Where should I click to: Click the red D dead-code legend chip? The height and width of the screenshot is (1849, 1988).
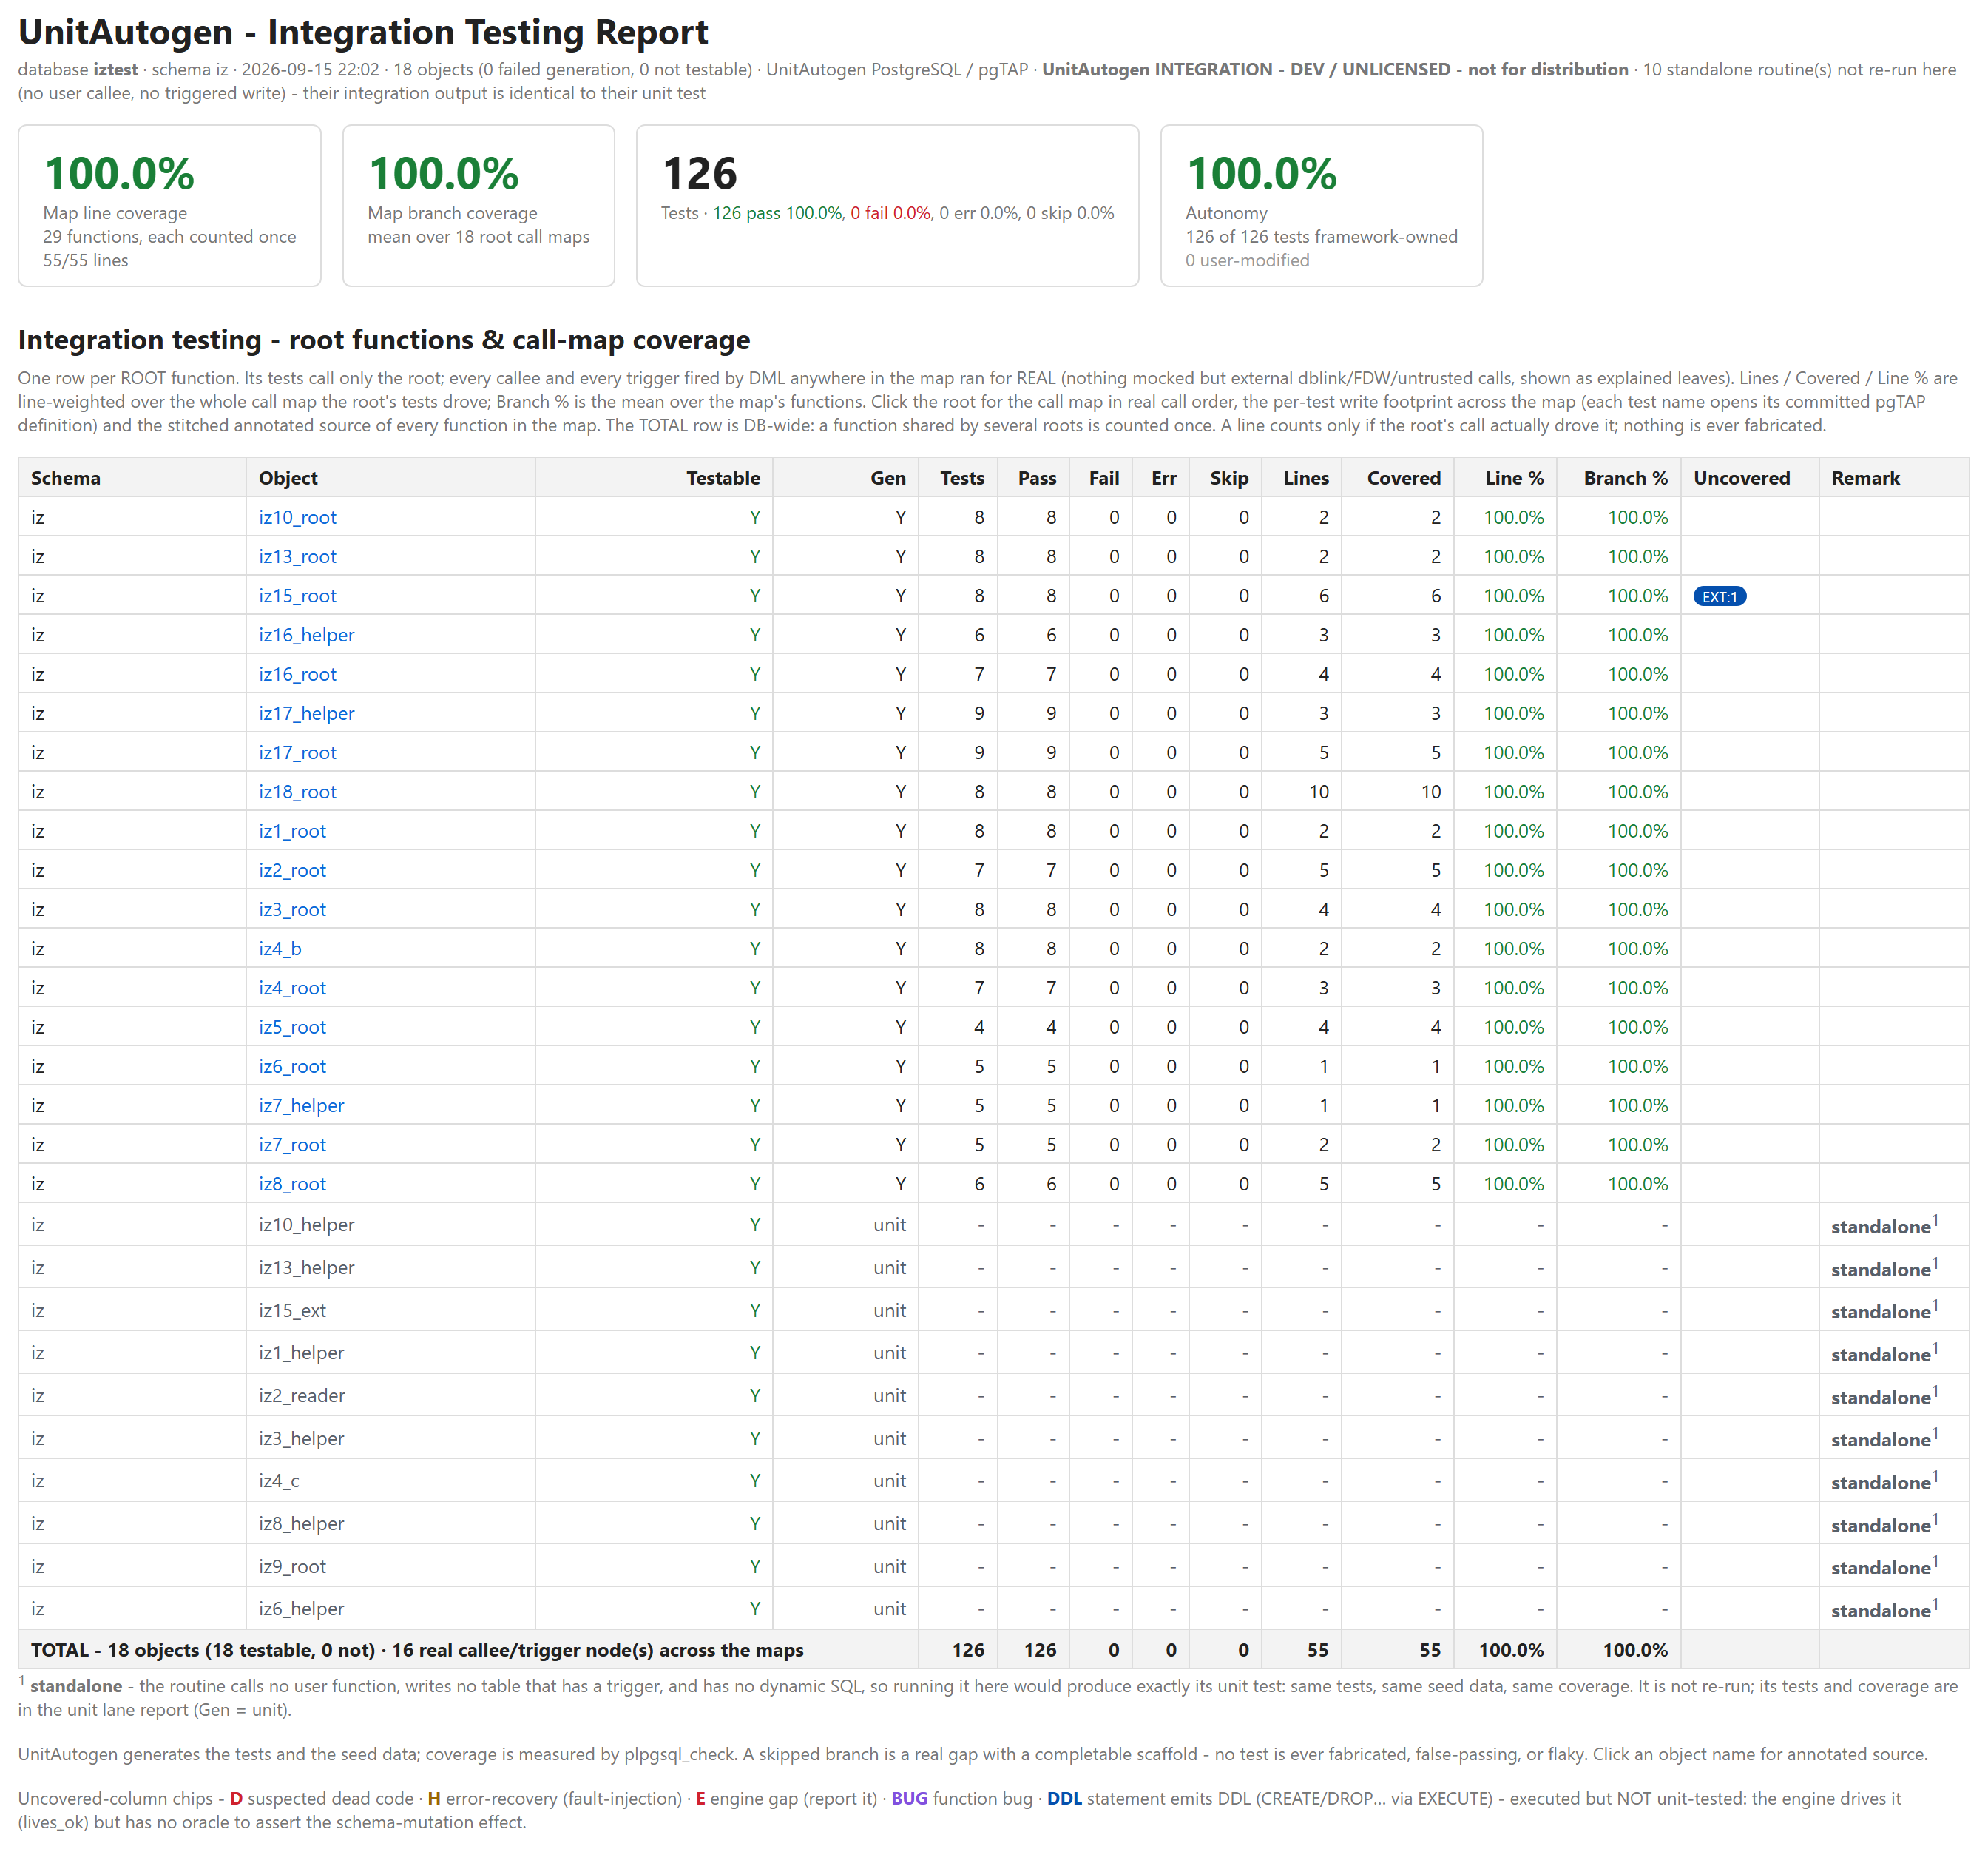point(236,1799)
